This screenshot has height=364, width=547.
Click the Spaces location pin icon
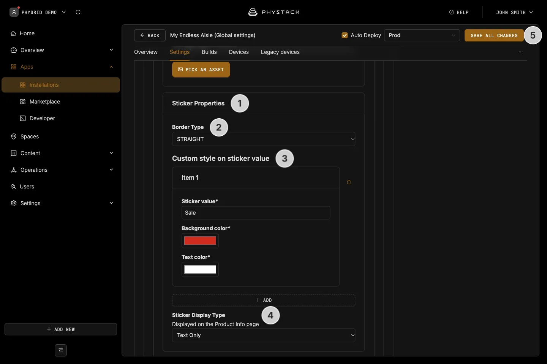[x=14, y=136]
